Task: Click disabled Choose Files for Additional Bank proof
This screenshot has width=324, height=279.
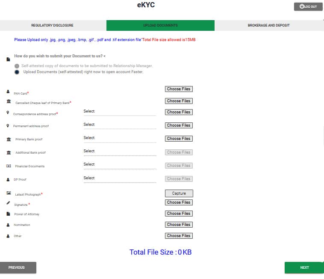Action: point(179,152)
